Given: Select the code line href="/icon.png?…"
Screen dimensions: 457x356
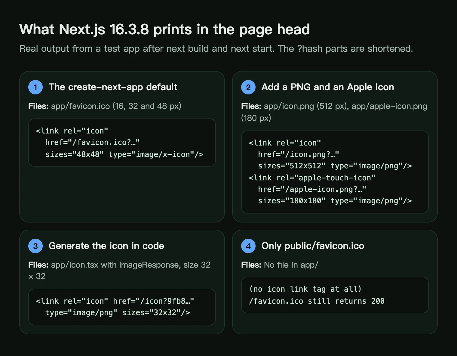Looking at the screenshot, I should coord(299,154).
